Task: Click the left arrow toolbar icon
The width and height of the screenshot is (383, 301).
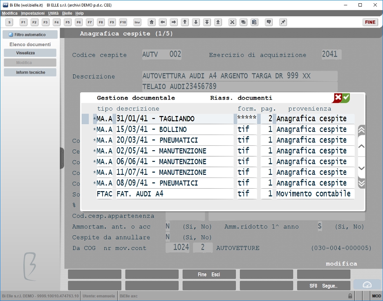Action: tap(163, 22)
